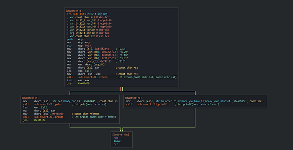The height and width of the screenshot is (150, 293).
Task: Click 'lea eax, [s1]' in the 0x0040144f block
Action: pos(35,107)
